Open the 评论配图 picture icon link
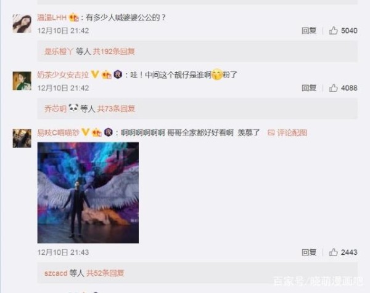Viewport: 370px width, 293px height. pos(287,132)
